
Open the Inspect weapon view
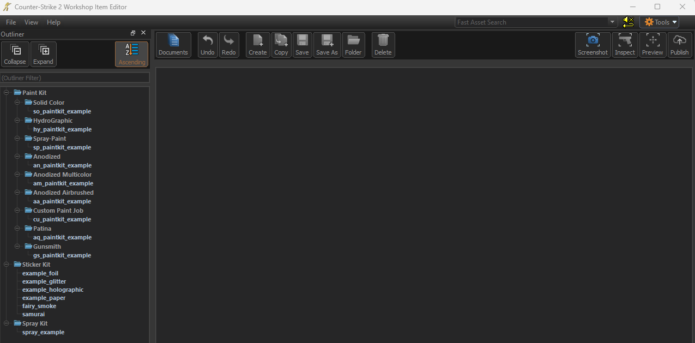[x=625, y=45]
